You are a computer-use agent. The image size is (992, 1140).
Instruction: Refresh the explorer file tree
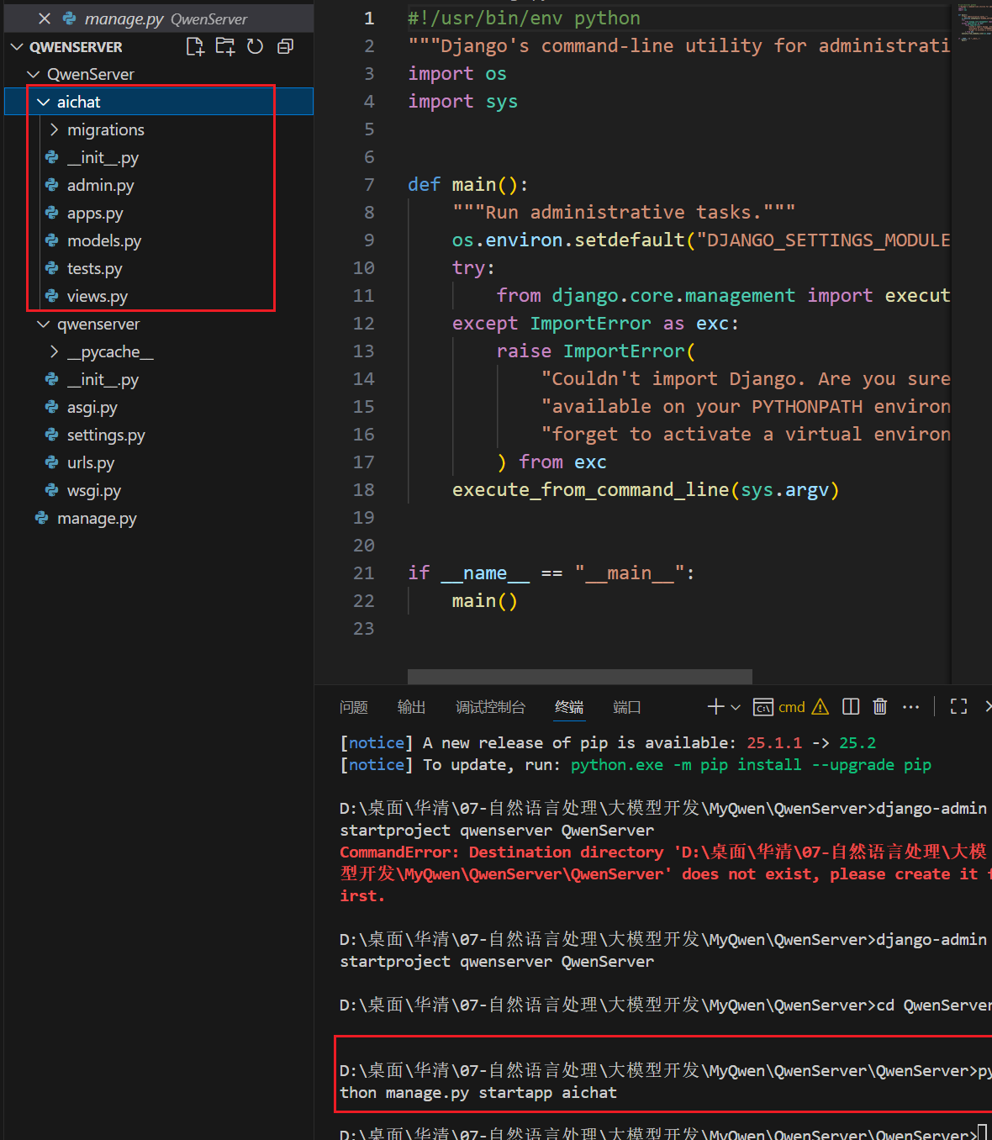click(256, 47)
